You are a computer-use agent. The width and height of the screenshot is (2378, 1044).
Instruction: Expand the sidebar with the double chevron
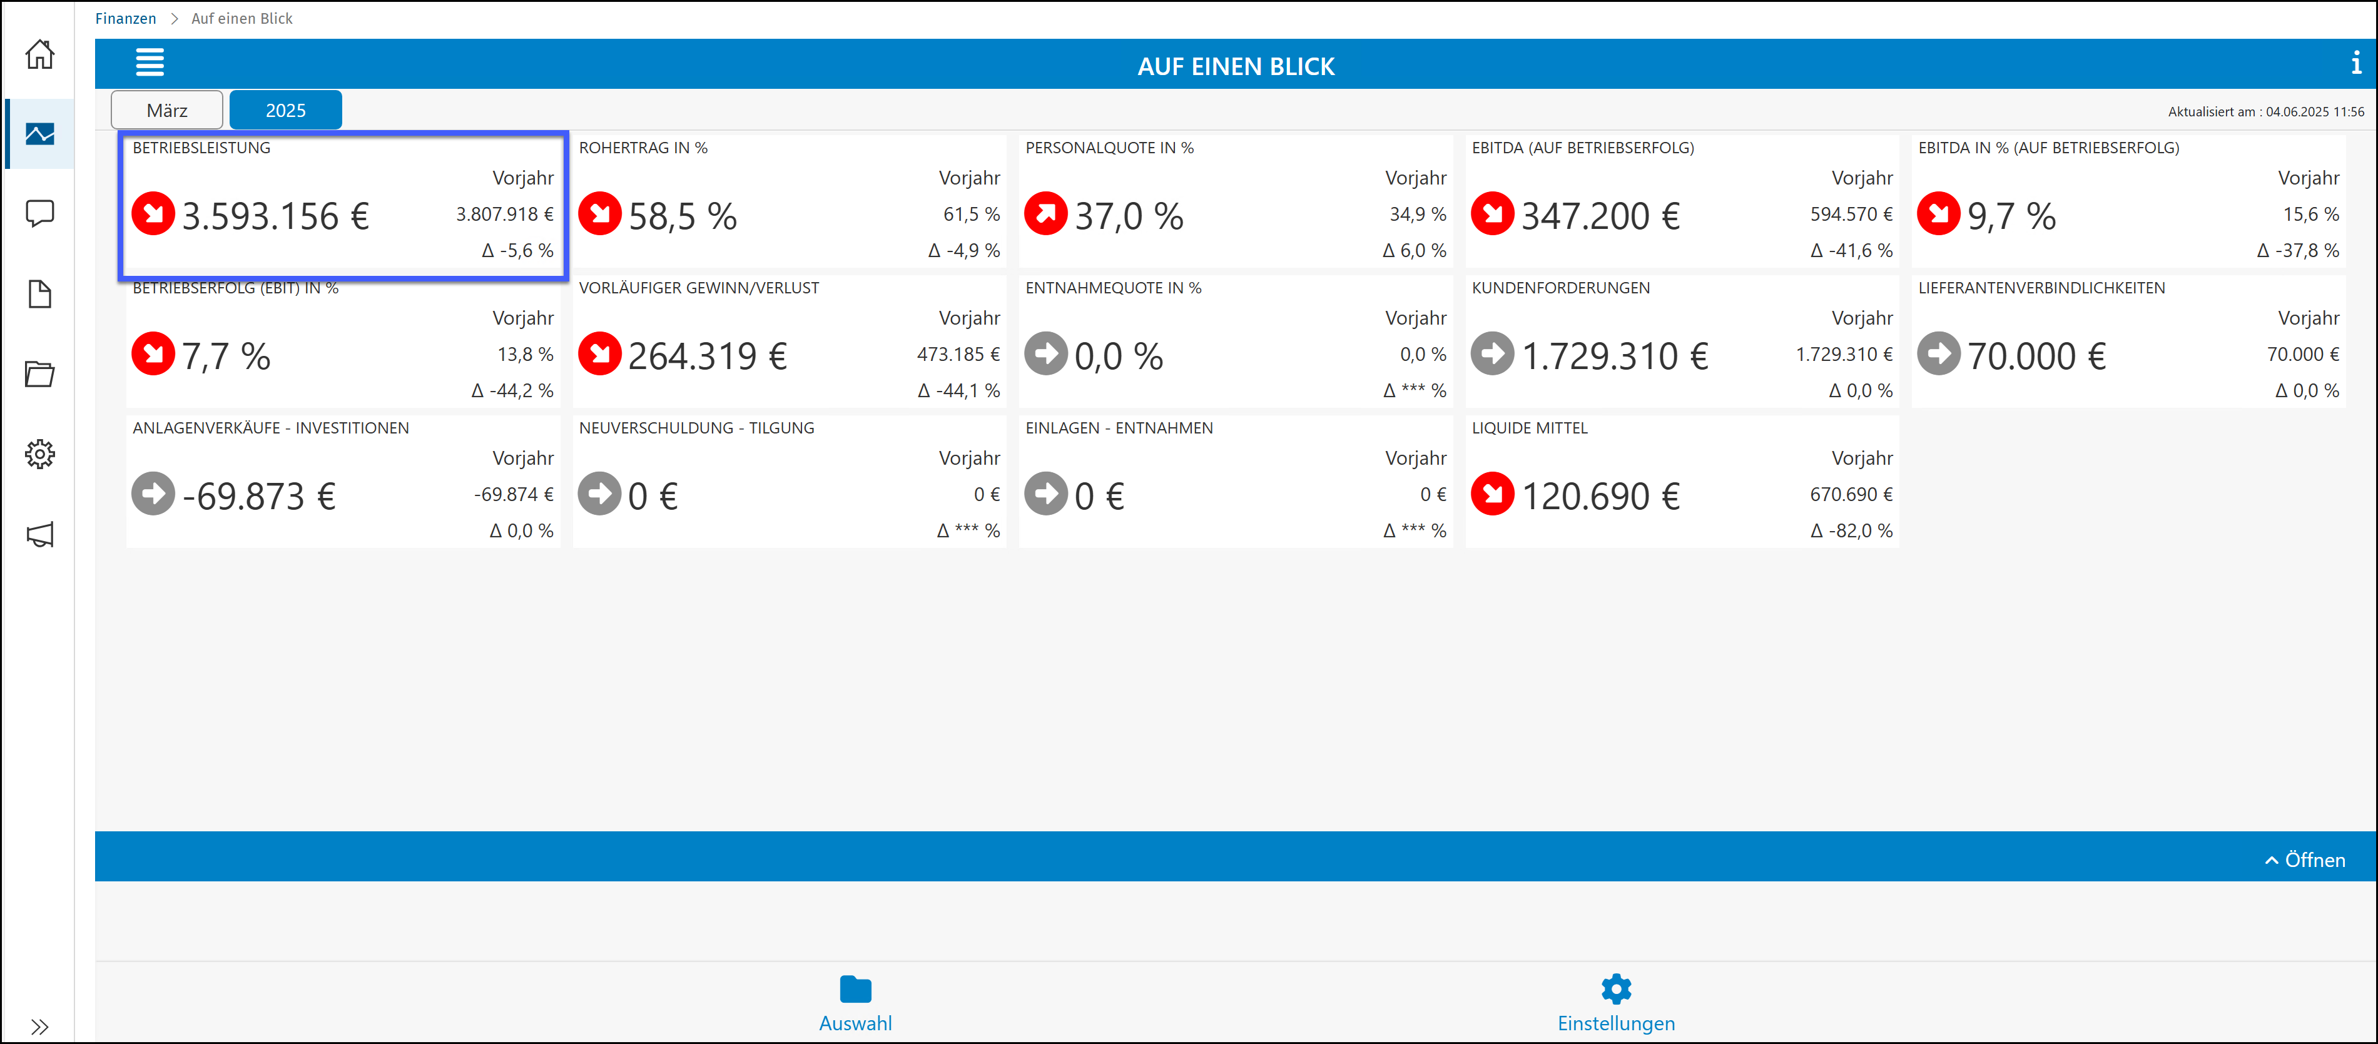coord(39,1026)
